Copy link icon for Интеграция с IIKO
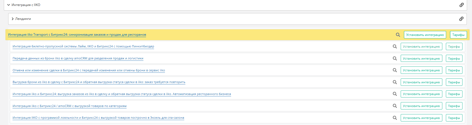This screenshot has width=472, height=125. point(461,5)
